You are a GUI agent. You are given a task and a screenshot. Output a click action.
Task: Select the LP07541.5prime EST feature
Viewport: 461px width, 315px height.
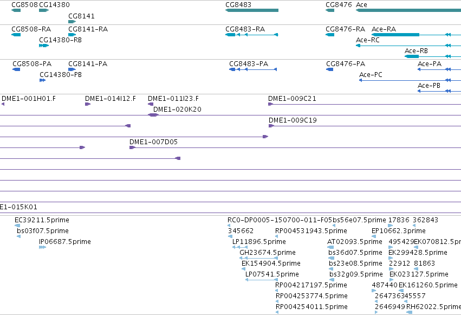click(x=262, y=280)
